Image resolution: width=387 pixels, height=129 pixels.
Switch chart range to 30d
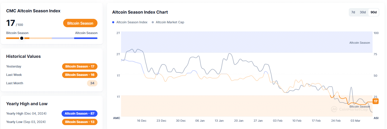[x=363, y=12]
